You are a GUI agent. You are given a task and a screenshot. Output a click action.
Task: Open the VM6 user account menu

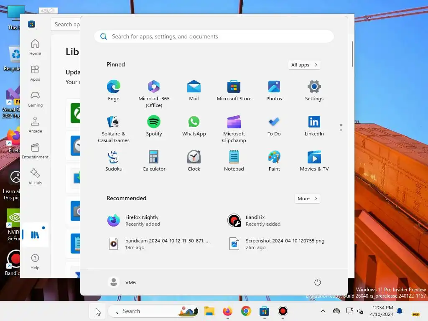(122, 282)
